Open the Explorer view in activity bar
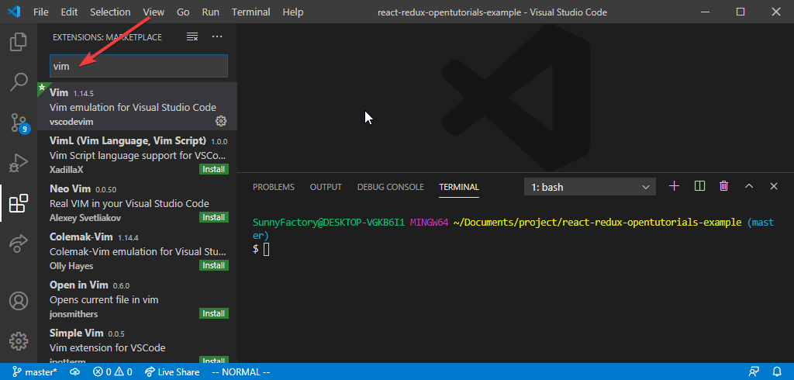The image size is (794, 380). click(x=19, y=42)
